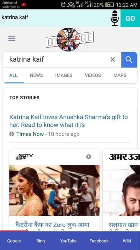The width and height of the screenshot is (140, 250).
Task: Tap the Google doodle logo
Action: click(70, 40)
